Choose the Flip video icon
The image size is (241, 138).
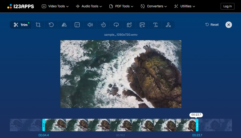[64, 25]
